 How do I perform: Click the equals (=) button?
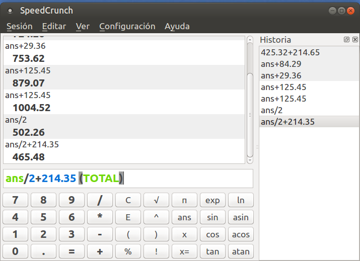[x=71, y=251]
